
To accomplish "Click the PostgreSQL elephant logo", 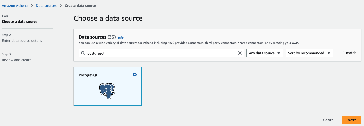I will (107, 91).
